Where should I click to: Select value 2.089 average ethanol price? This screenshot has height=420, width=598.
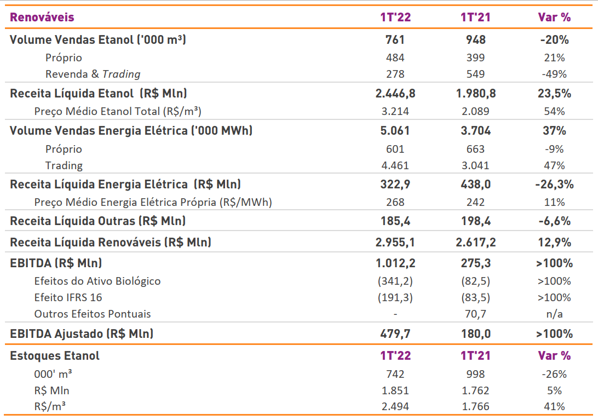click(x=475, y=111)
